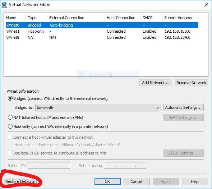212x189 pixels.
Task: Sort by the Type column header
Action: click(x=36, y=18)
